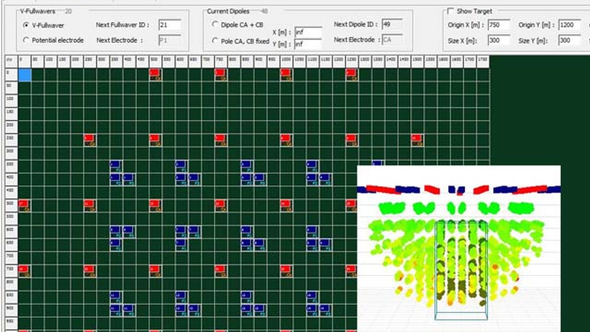Screen dimensions: 590x332
Task: Select Dipole CA + CB mode
Action: point(215,24)
